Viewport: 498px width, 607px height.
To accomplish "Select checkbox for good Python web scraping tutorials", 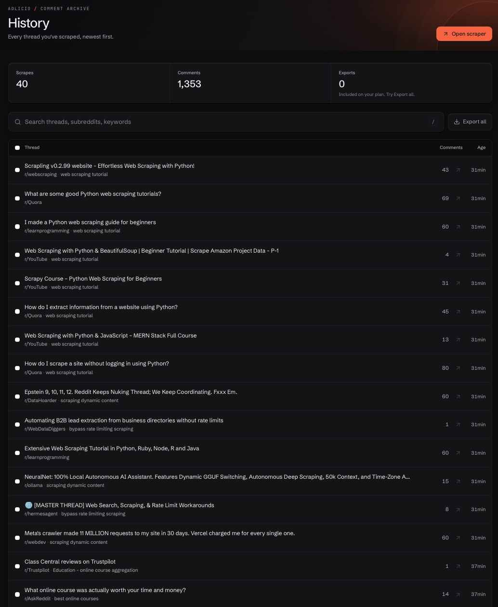I will (17, 198).
